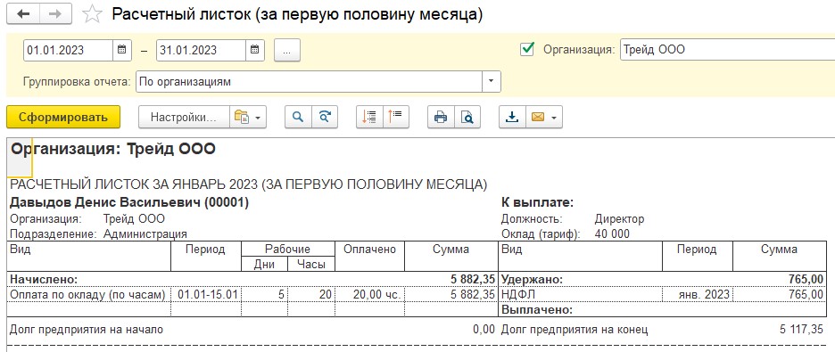Open dropdown arrow next to settings variants icon
Image resolution: width=835 pixels, height=352 pixels.
[x=258, y=118]
